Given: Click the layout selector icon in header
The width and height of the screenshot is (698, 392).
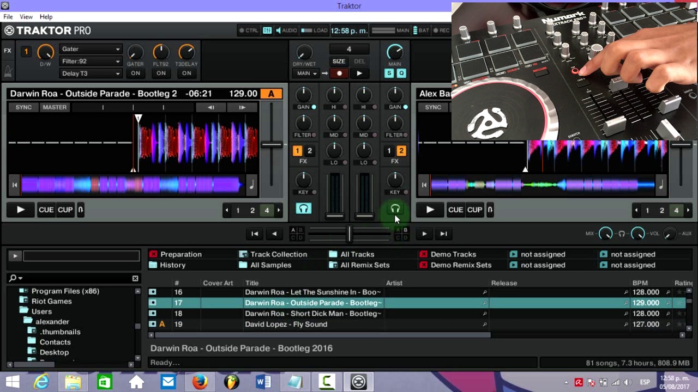Looking at the screenshot, I should tap(267, 30).
